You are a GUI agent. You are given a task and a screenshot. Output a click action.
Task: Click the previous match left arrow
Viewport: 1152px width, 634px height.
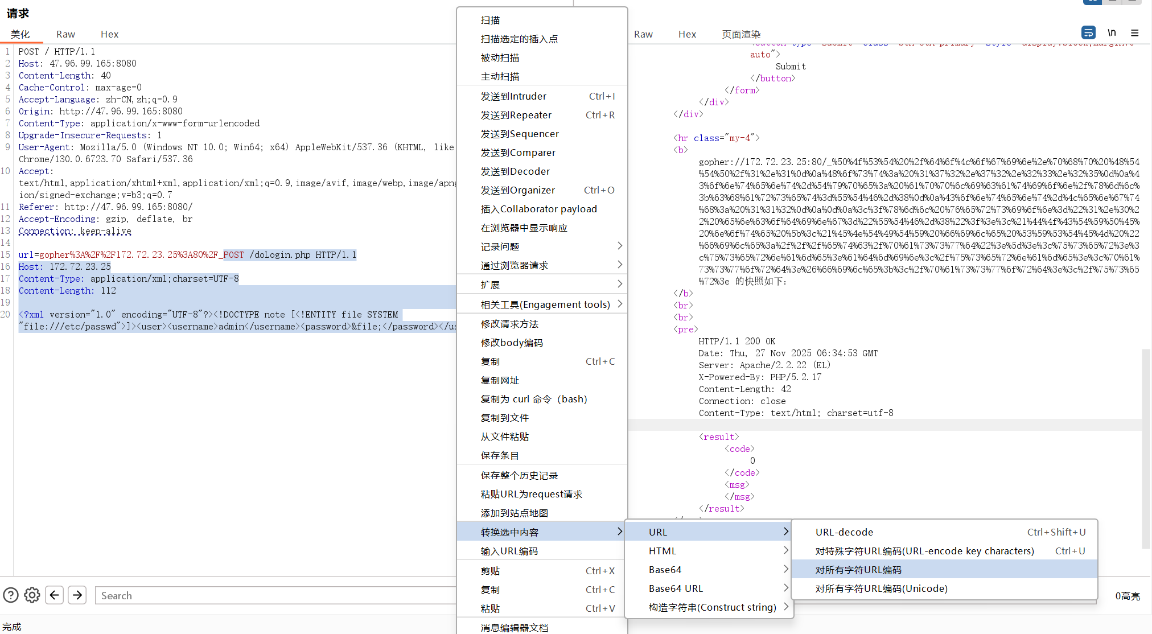[55, 595]
